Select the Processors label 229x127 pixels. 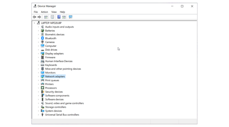coord(51,88)
